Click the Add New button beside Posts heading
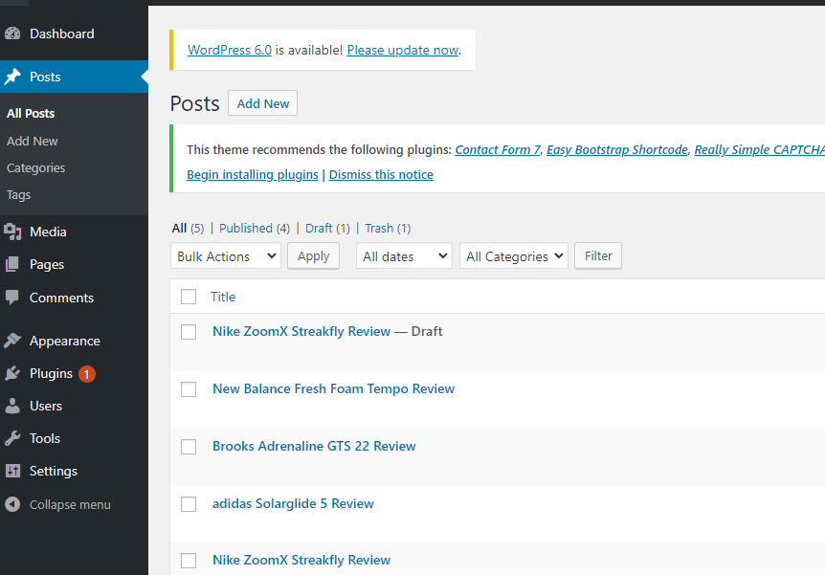Screen dimensions: 825x575 [262, 103]
